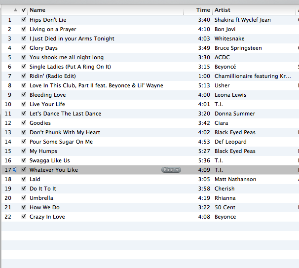299x268 pixels.
Task: Select Love In This Club, Part II
Action: [x=96, y=85]
